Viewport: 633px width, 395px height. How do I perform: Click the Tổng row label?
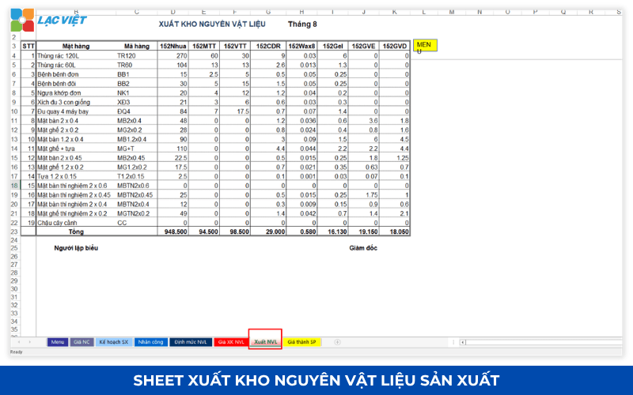pyautogui.click(x=76, y=231)
